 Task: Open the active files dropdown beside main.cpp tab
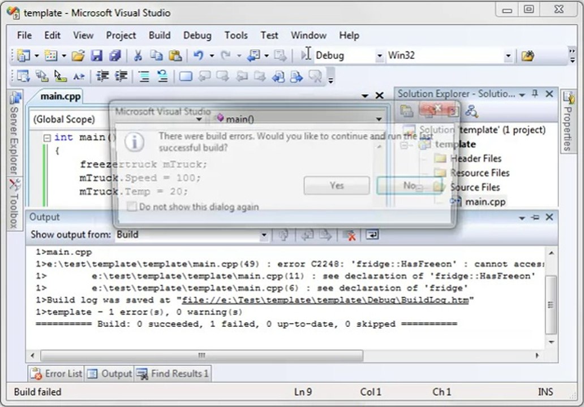click(x=365, y=96)
